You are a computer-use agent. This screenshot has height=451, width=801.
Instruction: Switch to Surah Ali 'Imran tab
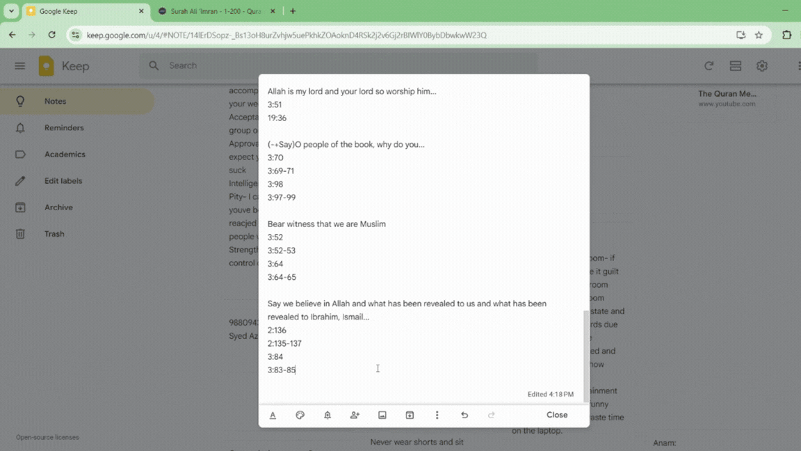click(x=216, y=11)
